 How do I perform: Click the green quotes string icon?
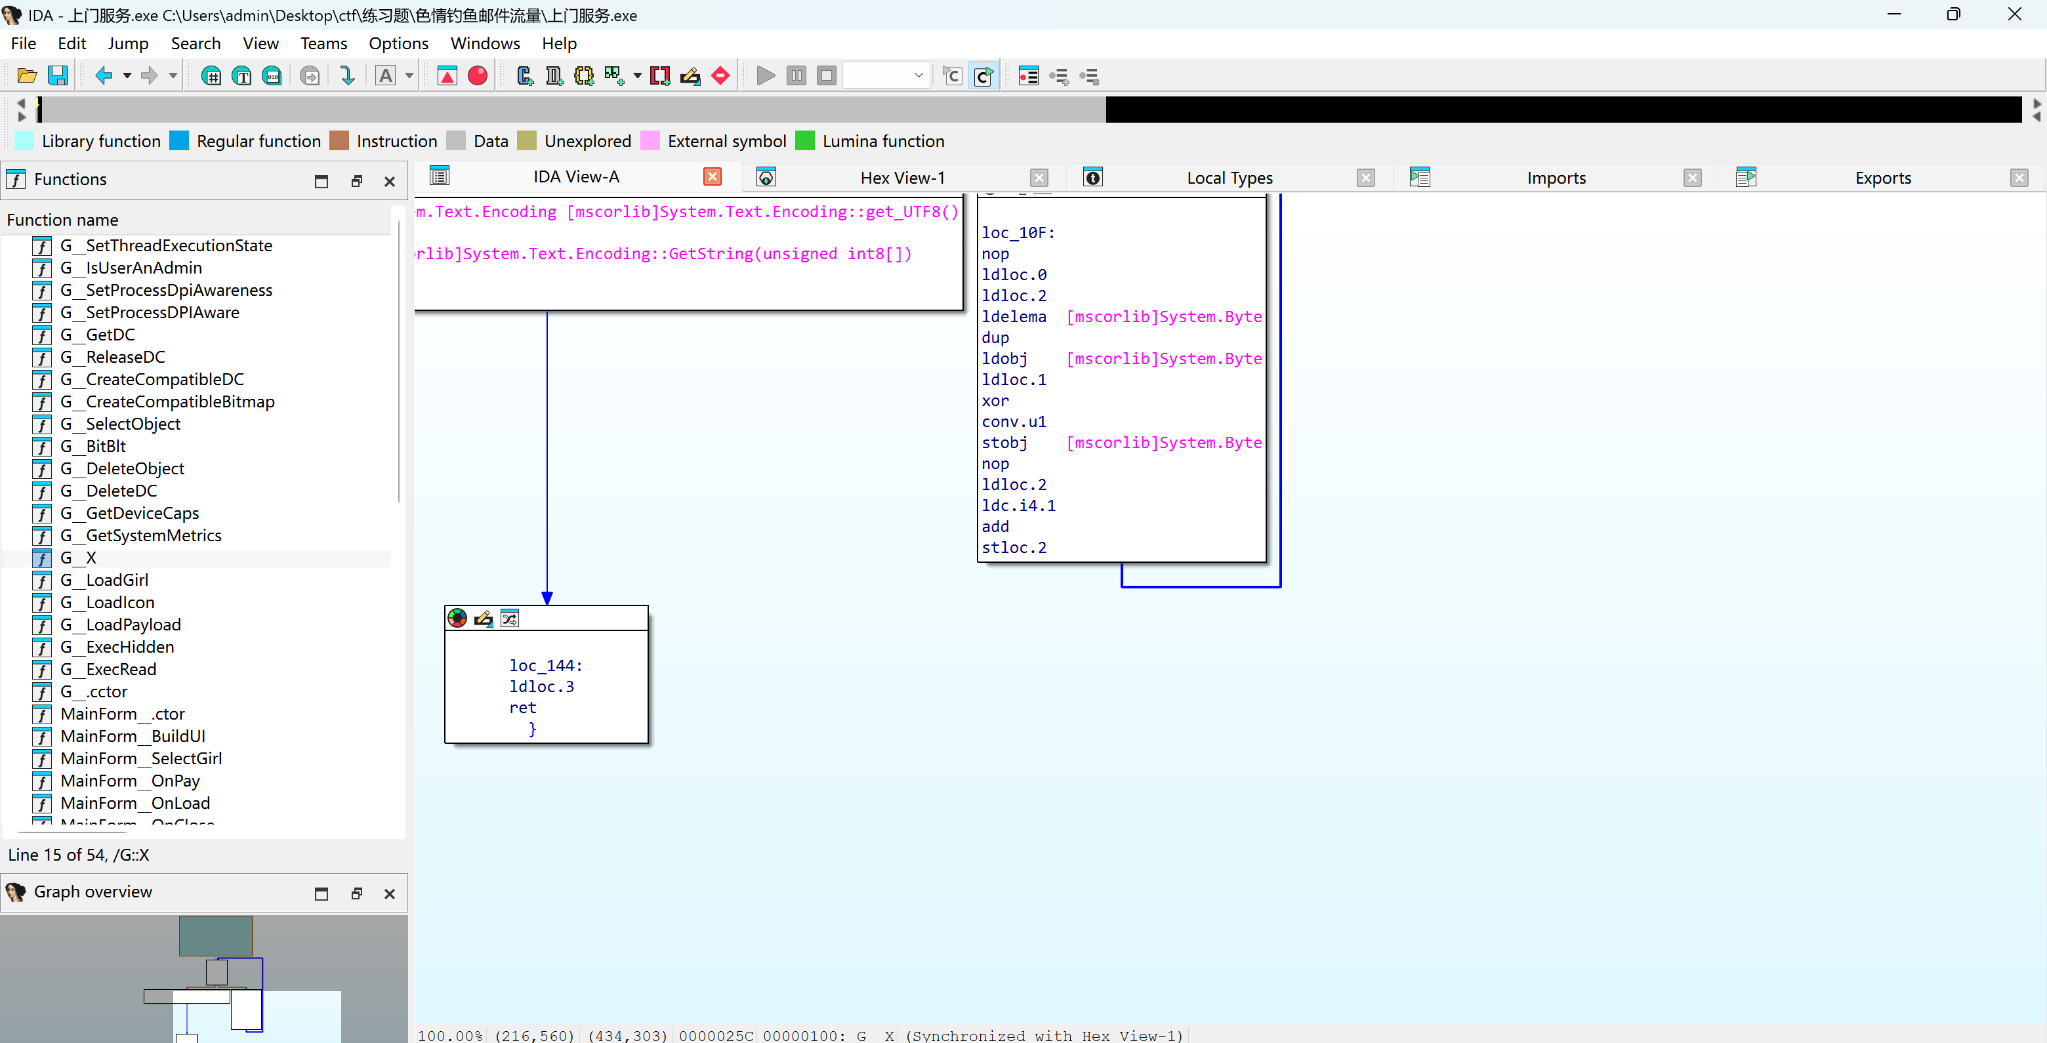(613, 76)
